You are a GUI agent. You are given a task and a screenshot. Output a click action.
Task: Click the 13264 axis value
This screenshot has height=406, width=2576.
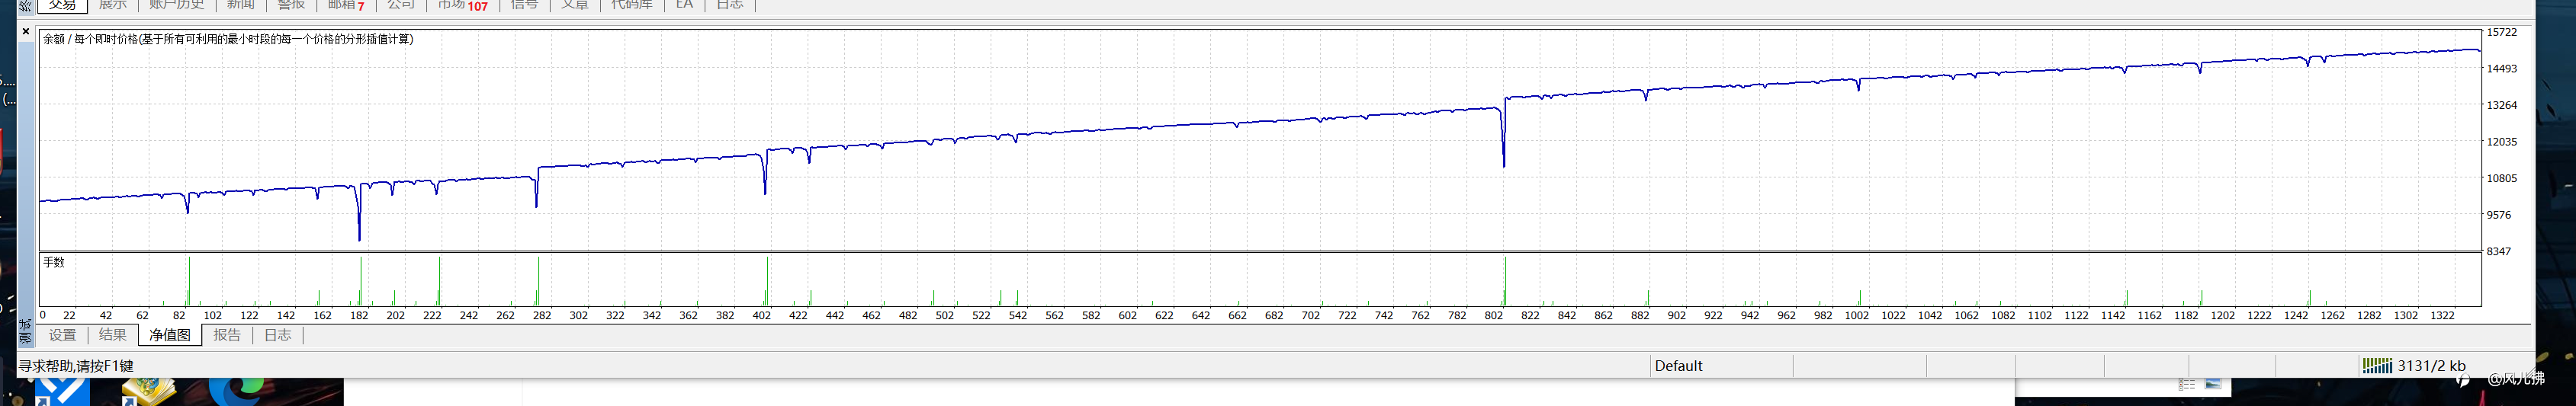(x=2502, y=105)
